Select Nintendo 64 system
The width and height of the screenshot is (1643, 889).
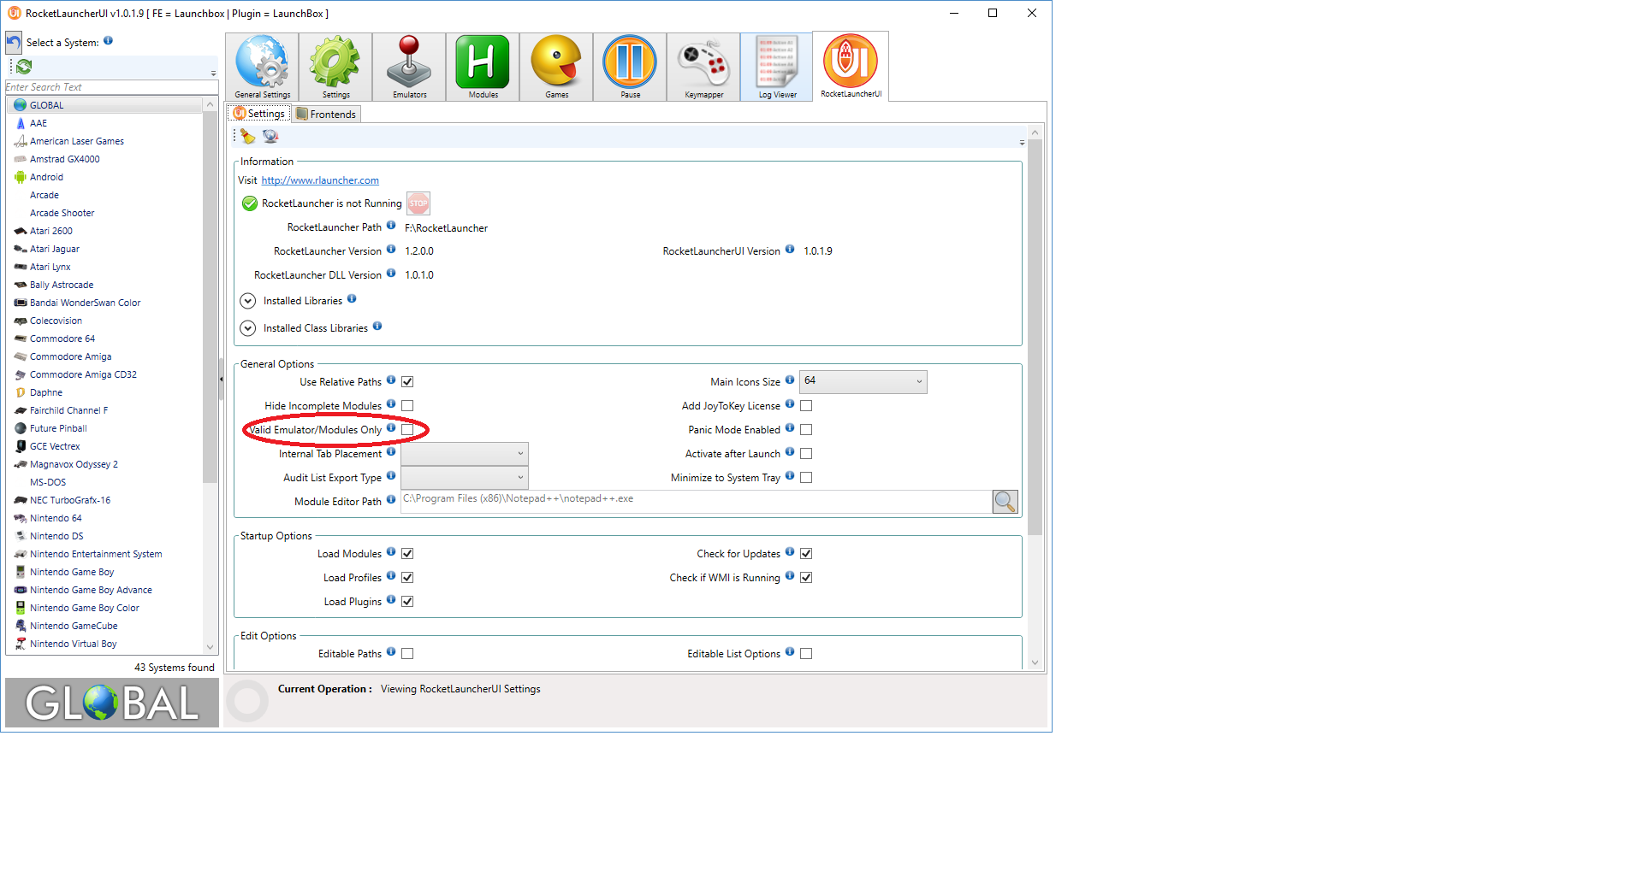104,518
